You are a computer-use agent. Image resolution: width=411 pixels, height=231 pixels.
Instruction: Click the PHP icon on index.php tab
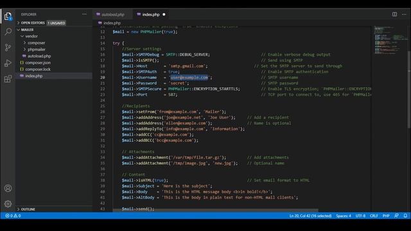click(139, 14)
